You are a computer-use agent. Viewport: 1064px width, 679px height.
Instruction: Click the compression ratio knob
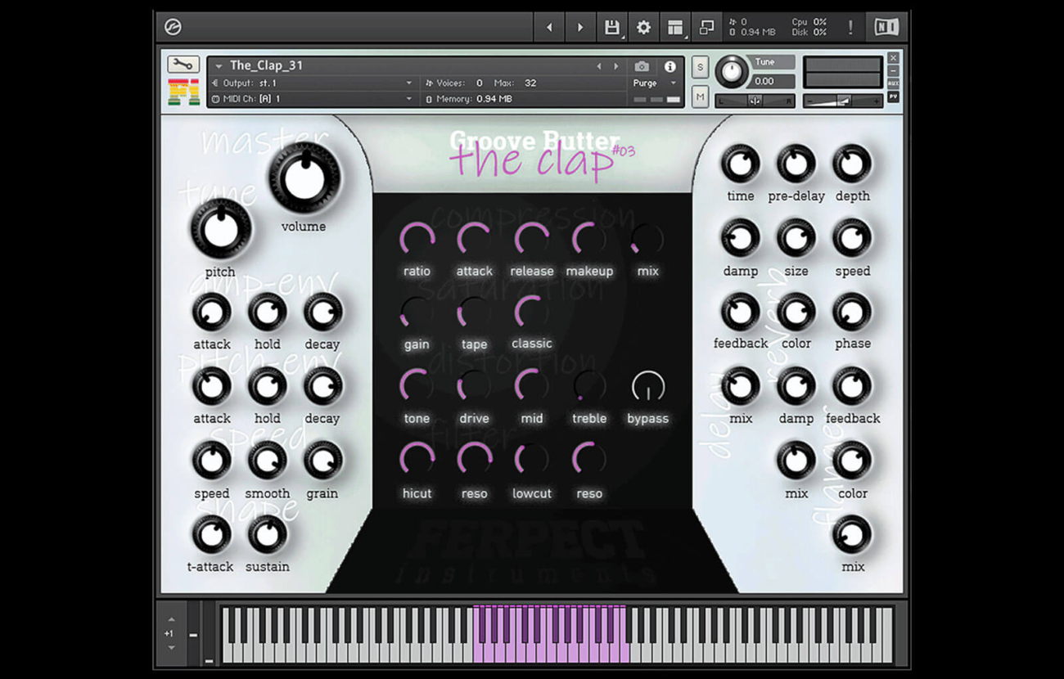pyautogui.click(x=417, y=239)
